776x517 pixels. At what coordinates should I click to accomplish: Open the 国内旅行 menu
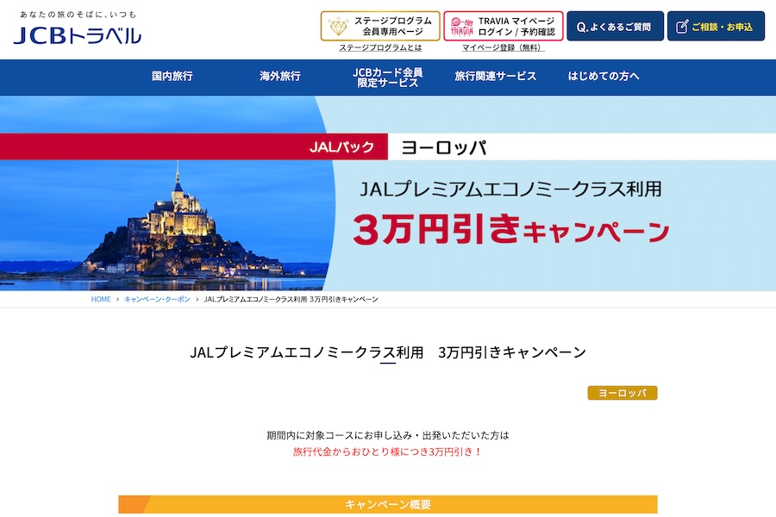(x=172, y=76)
